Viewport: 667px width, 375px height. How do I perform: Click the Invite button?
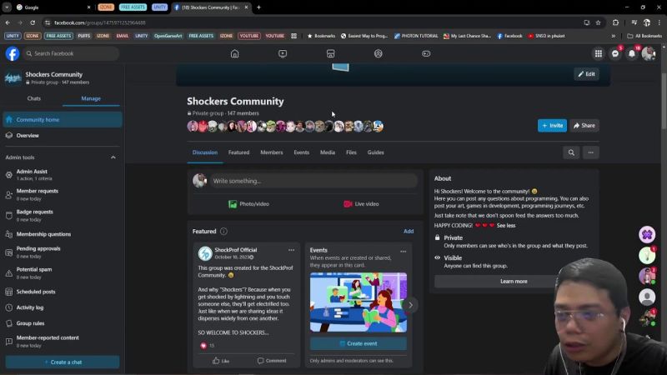point(552,126)
